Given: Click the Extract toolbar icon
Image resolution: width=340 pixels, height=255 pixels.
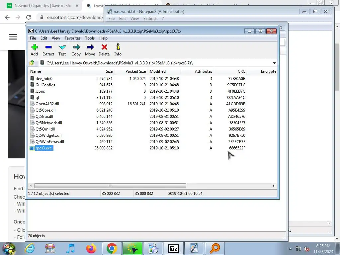Looking at the screenshot, I should pos(48,50).
